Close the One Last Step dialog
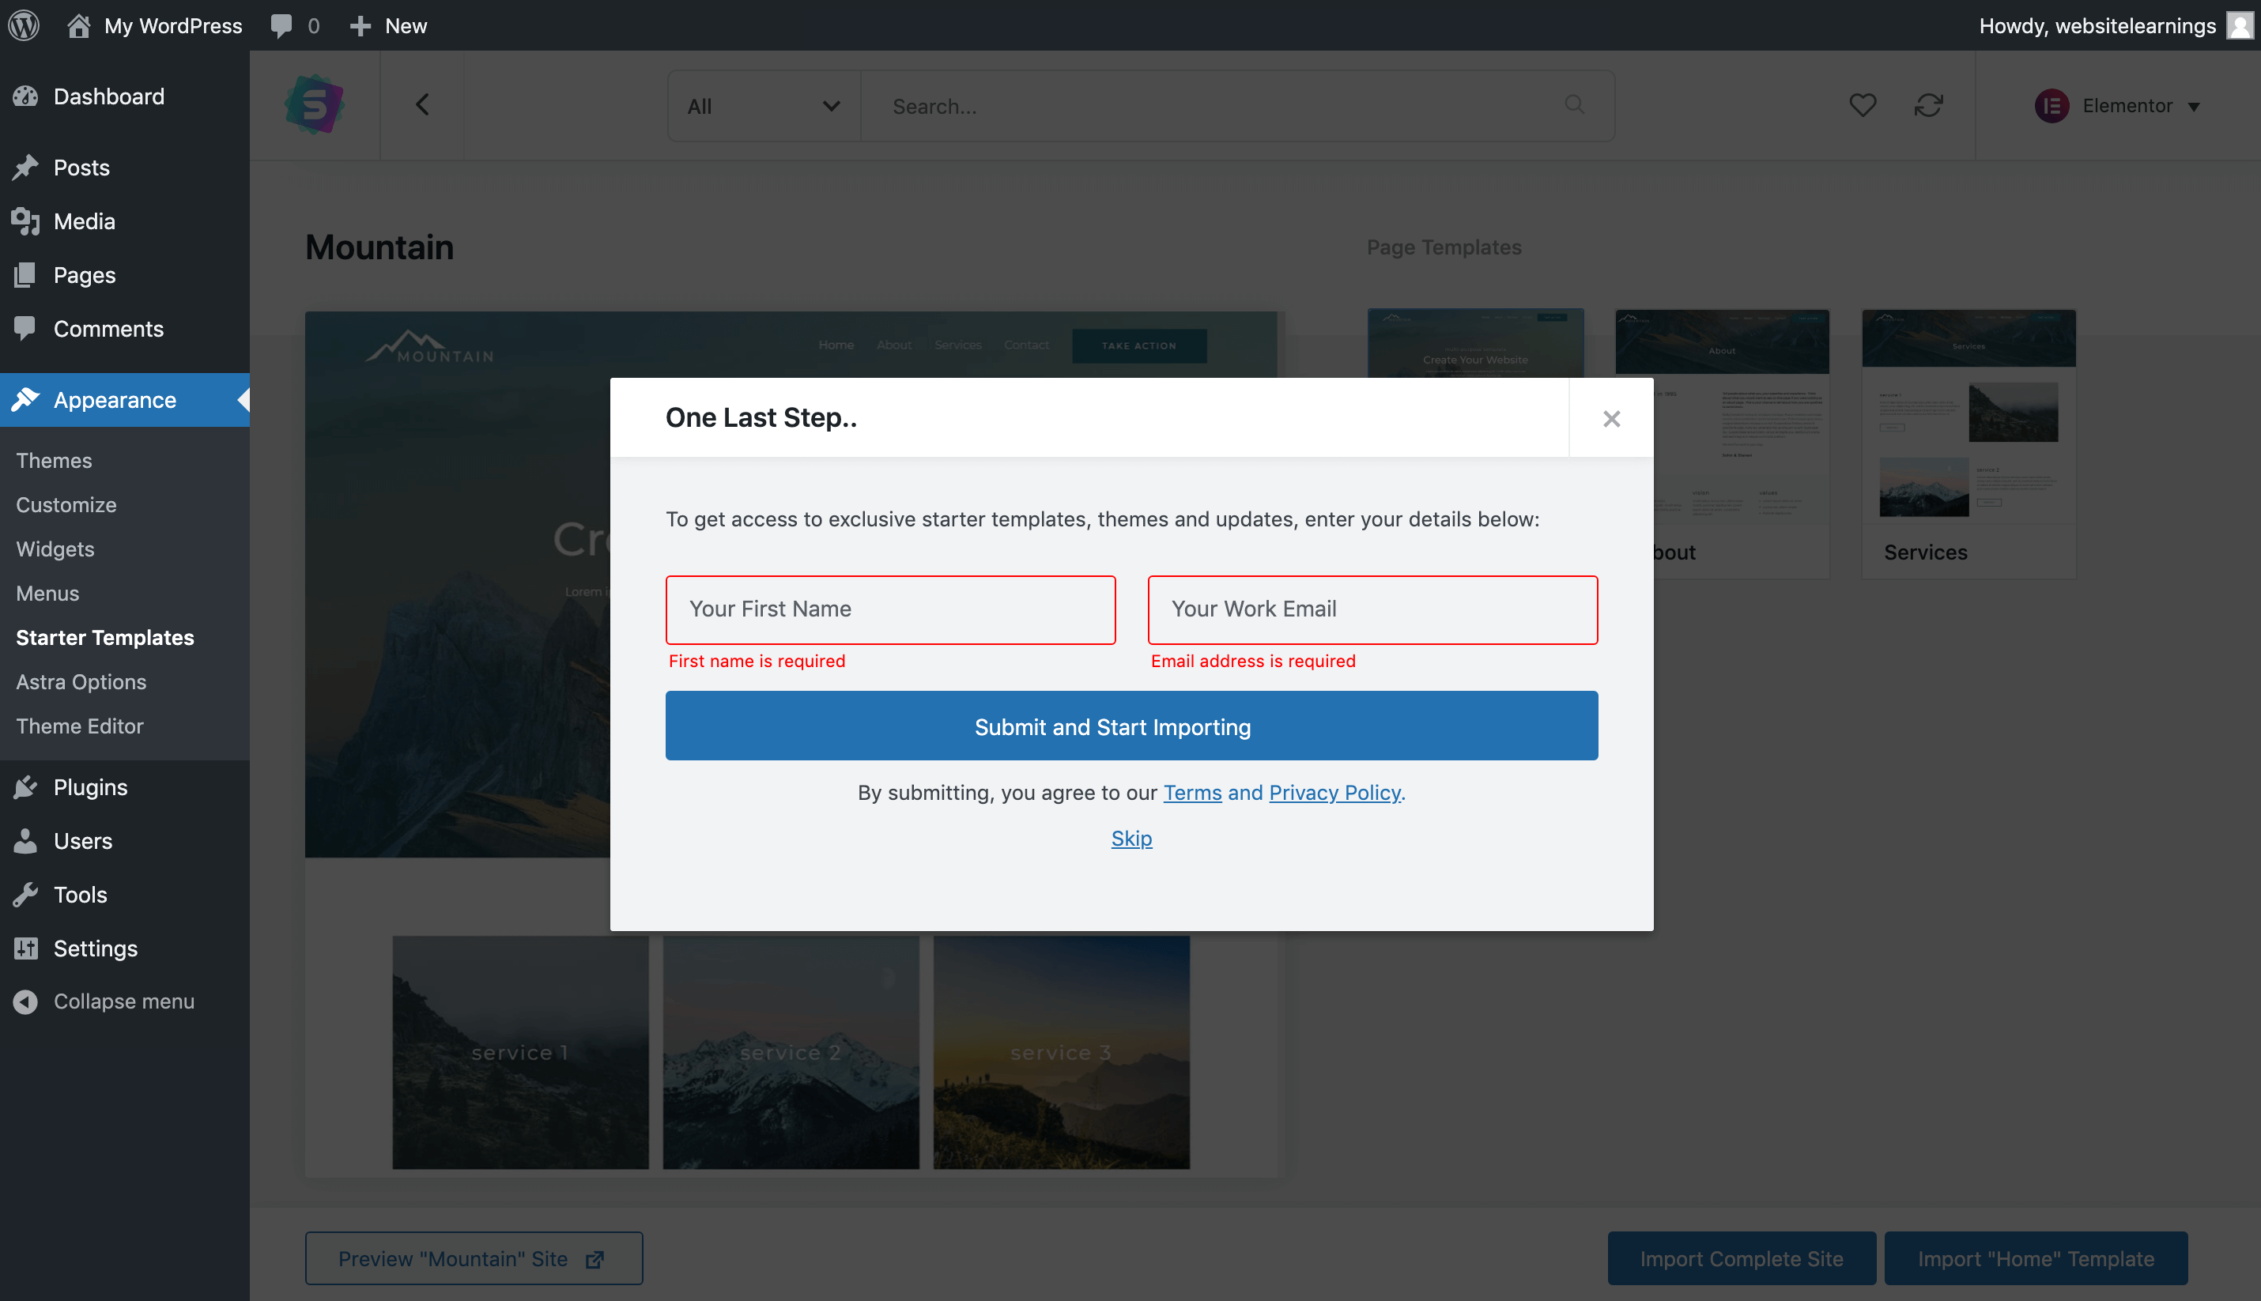This screenshot has height=1301, width=2261. click(x=1611, y=418)
